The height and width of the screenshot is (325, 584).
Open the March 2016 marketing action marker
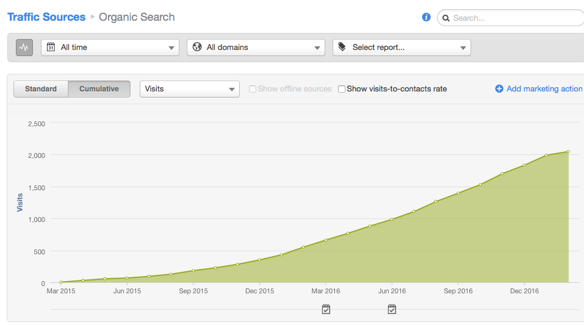click(x=326, y=309)
